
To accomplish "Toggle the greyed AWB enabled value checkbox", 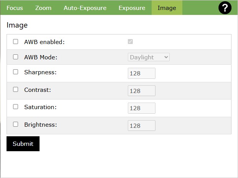I will click(131, 42).
